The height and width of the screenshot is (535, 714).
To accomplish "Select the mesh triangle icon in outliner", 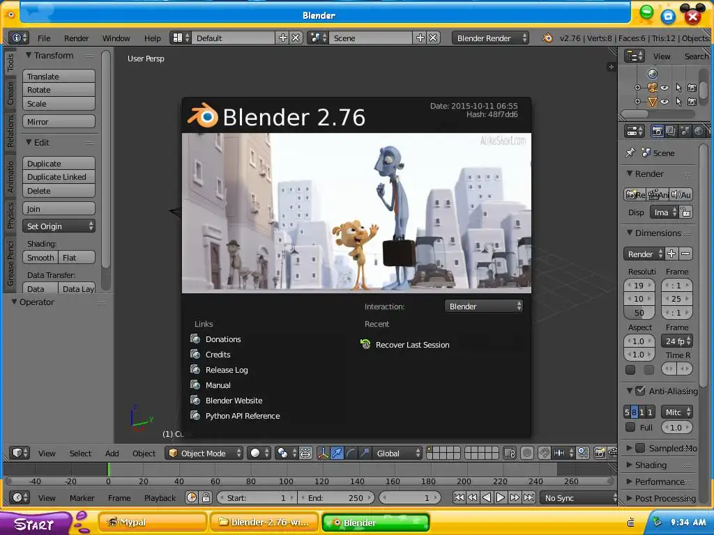I will pyautogui.click(x=653, y=102).
